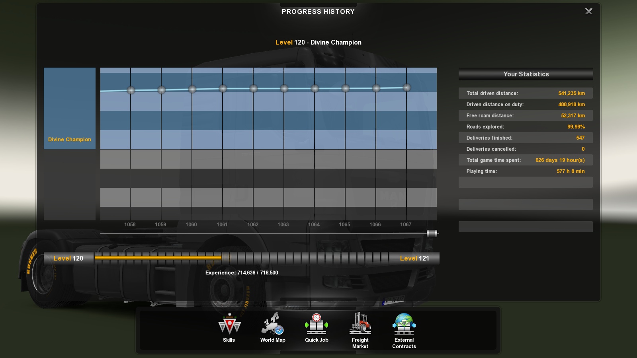Viewport: 637px width, 358px height.
Task: Click the 1064 graph data point
Action: click(x=315, y=89)
